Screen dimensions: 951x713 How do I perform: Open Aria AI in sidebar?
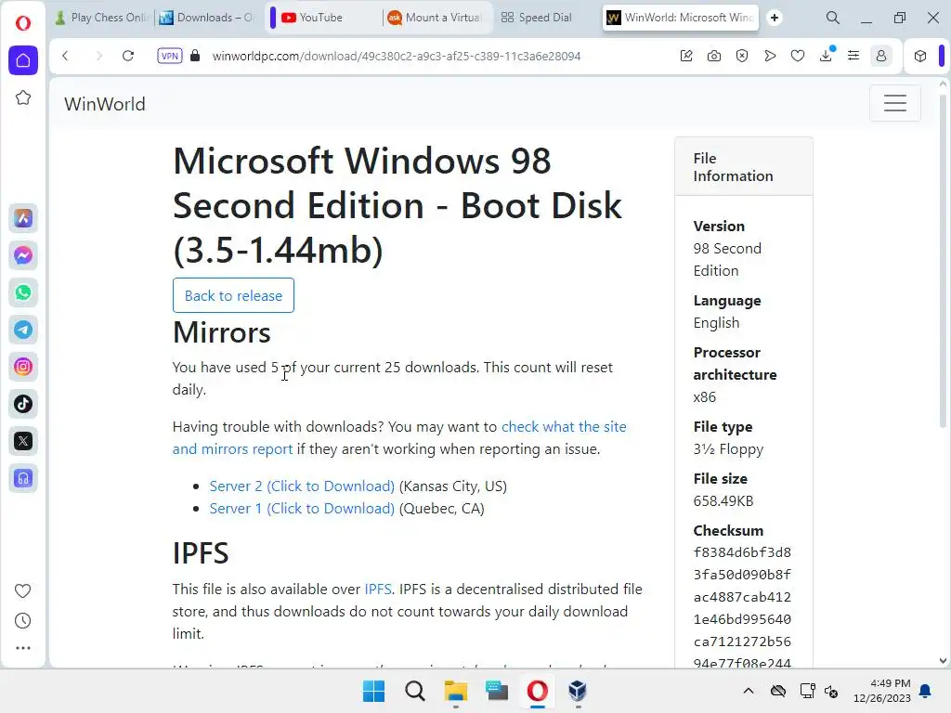[x=23, y=218]
